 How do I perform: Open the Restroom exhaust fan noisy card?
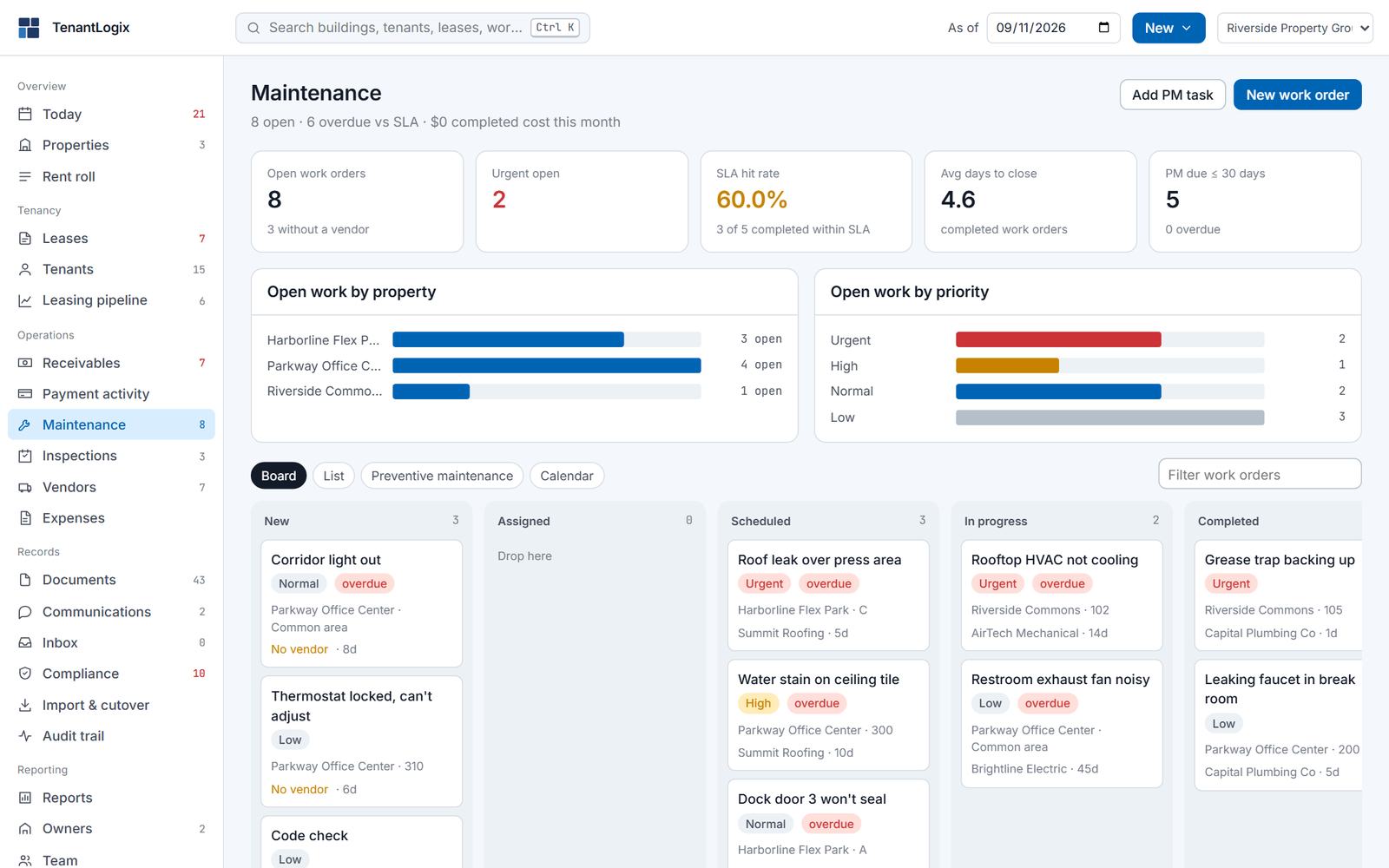click(x=1062, y=724)
